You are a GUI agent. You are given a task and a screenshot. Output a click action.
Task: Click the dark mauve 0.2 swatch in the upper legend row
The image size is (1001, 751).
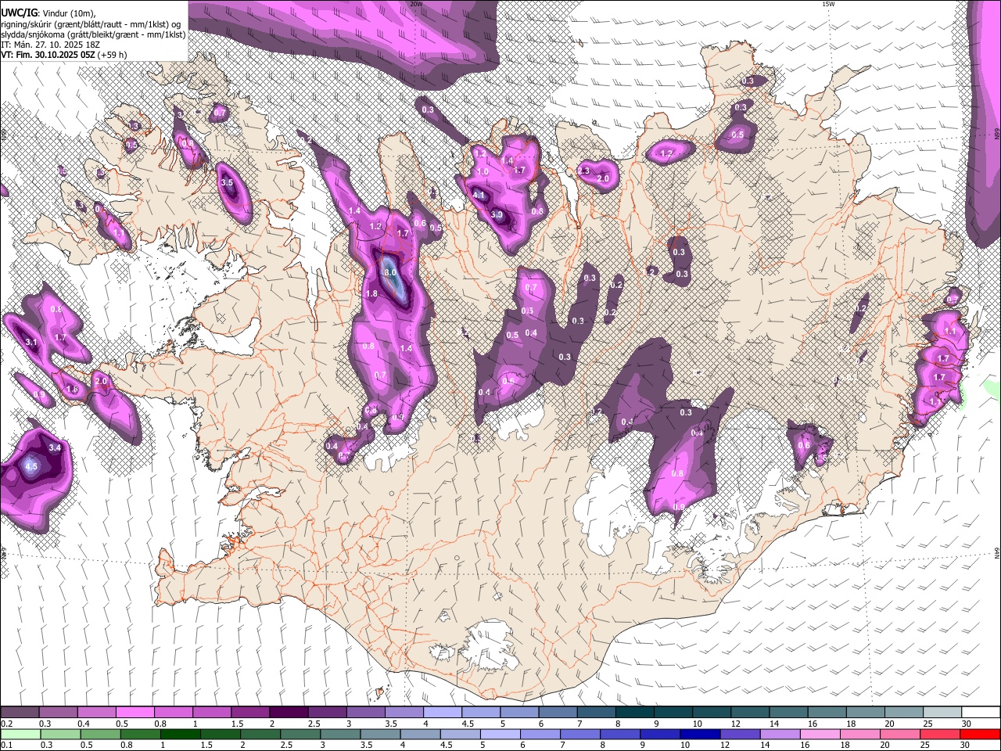tap(20, 713)
